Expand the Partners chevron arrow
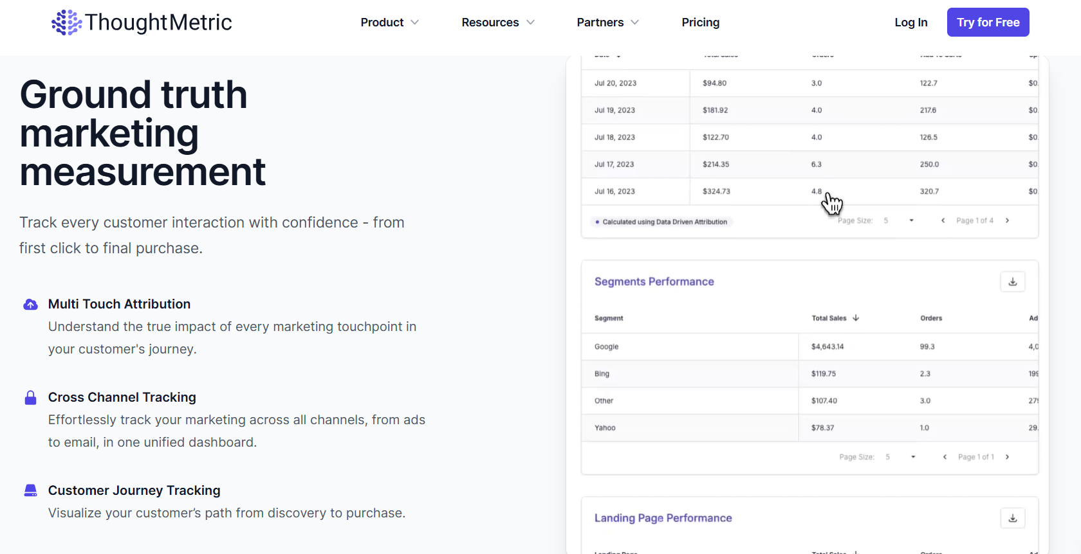Screen dimensions: 1081x554 635,22
